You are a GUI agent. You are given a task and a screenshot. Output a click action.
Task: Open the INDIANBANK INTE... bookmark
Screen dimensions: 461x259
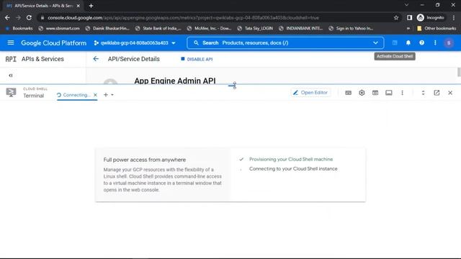click(x=301, y=28)
